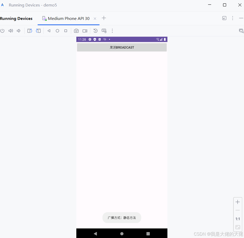This screenshot has width=244, height=238.
Task: Click the shield icon in phone status bar
Action: click(x=95, y=40)
